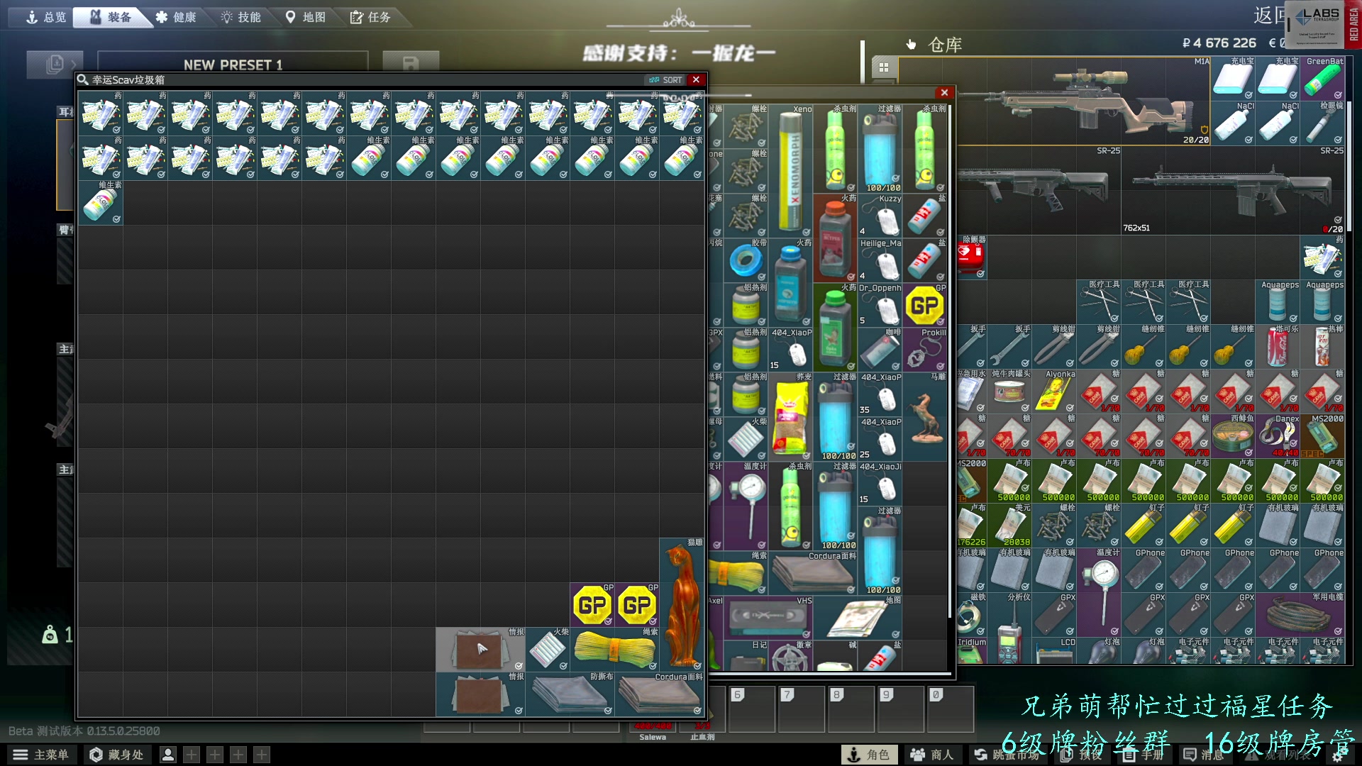Screen dimensions: 1362x766
Task: Open the 跳蚤市场 flea market
Action: click(x=1006, y=755)
